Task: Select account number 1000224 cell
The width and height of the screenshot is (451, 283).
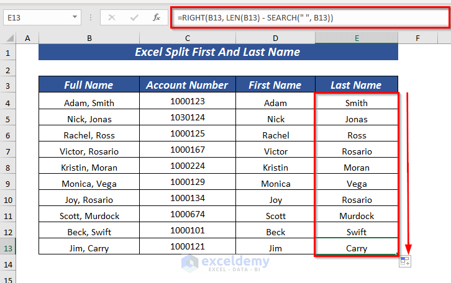Action: pos(188,166)
